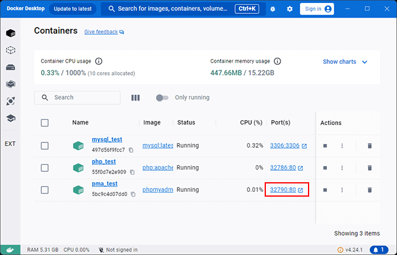397x255 pixels.
Task: Delete the mysql_test container
Action: (370, 146)
